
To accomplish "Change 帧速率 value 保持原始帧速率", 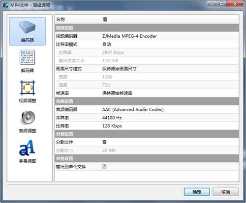I will point(170,93).
